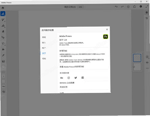
Task: Switch to the 输入 settings tab
Action: pos(44,42)
